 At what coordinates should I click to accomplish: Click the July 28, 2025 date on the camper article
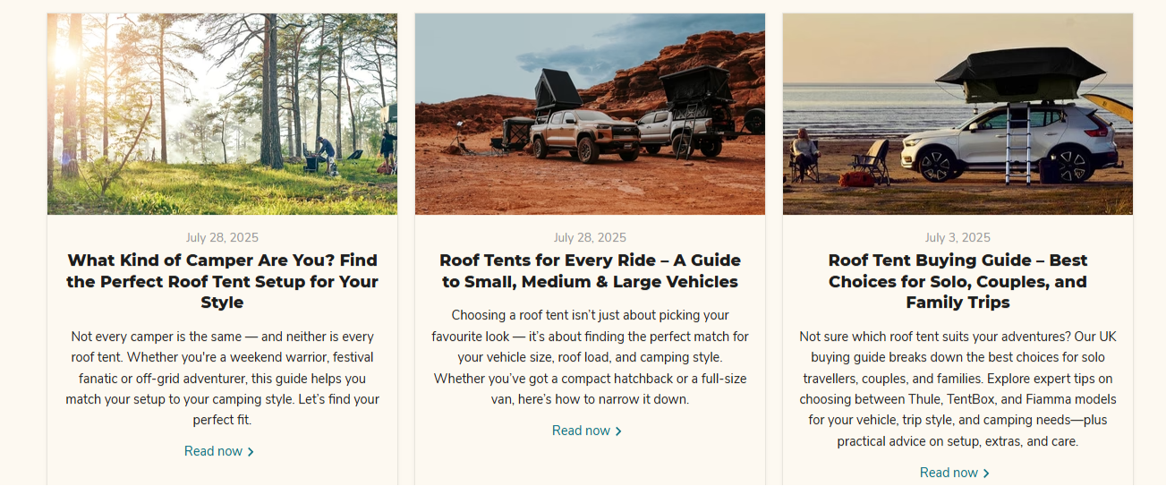(222, 237)
